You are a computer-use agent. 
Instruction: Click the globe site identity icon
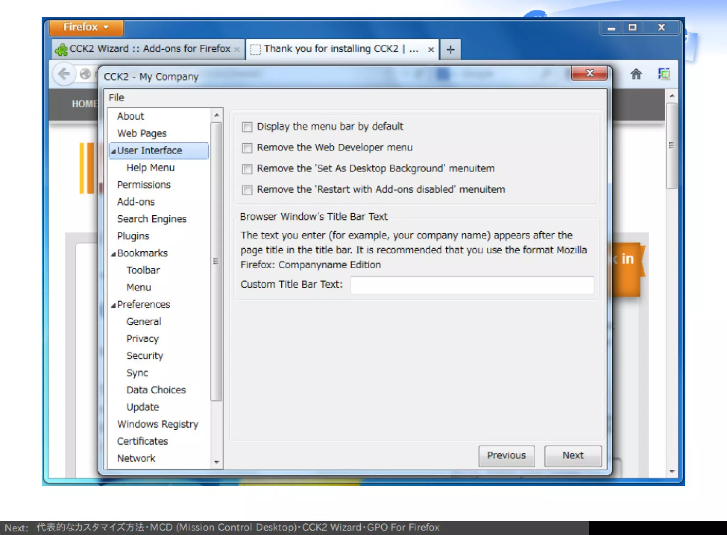coord(85,74)
